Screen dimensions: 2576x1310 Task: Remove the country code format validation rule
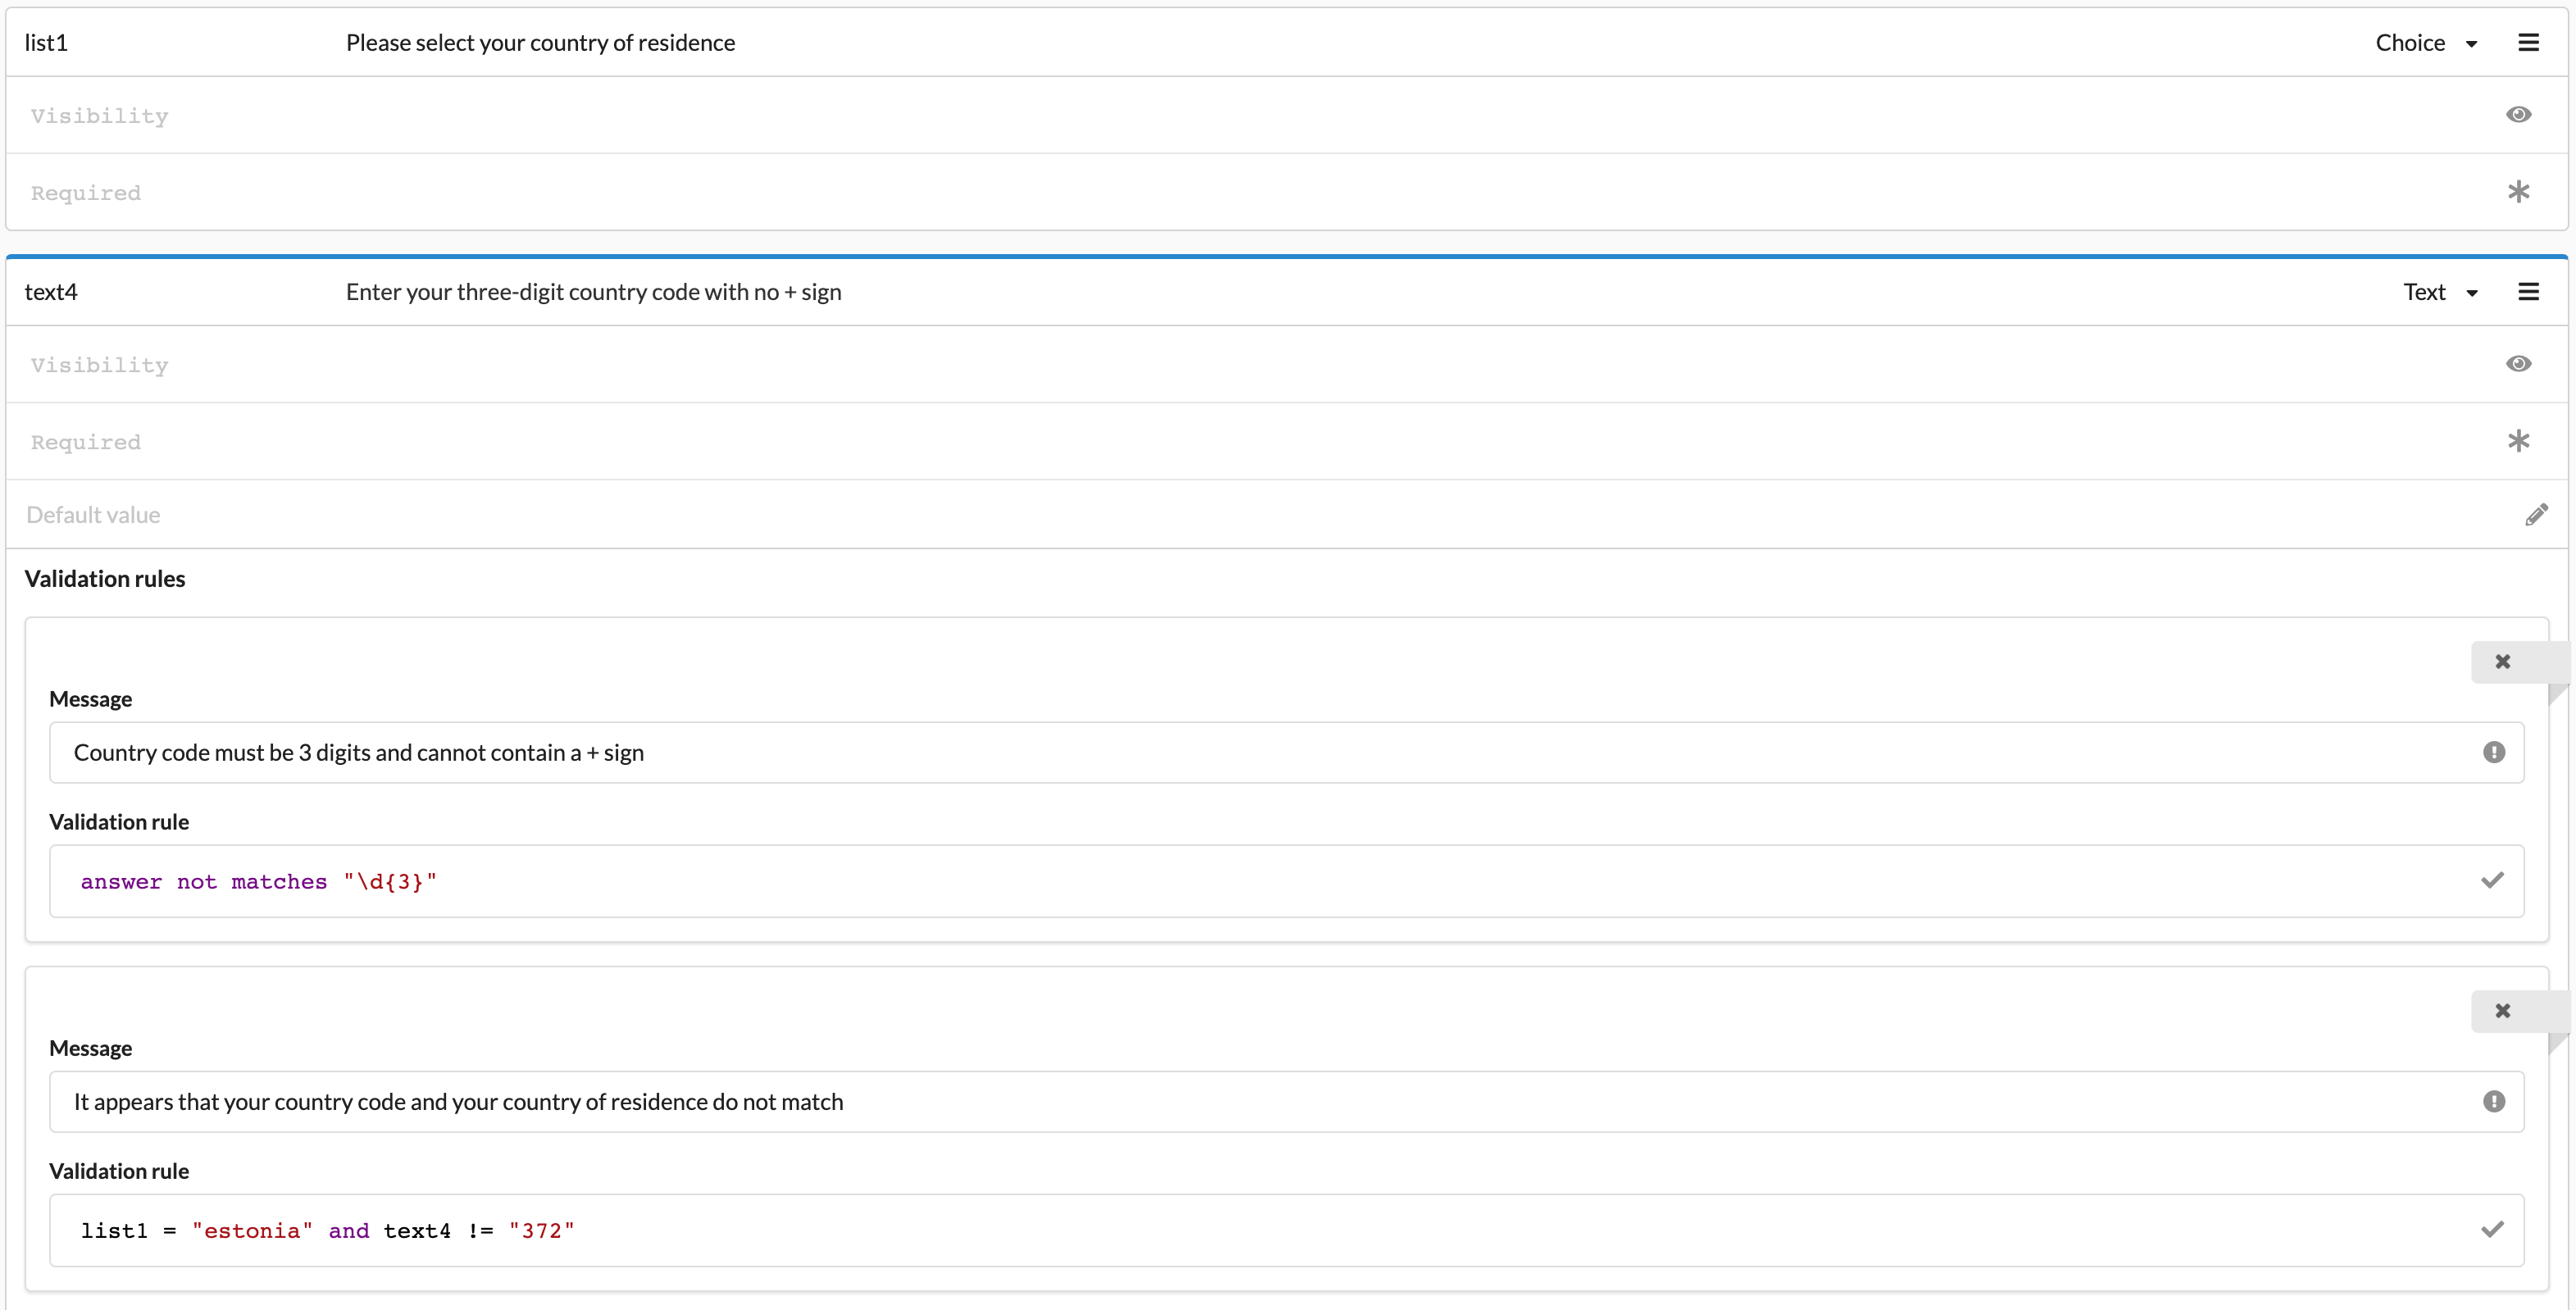2502,661
